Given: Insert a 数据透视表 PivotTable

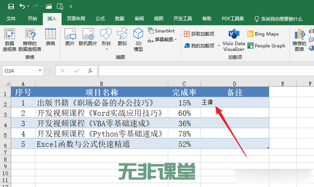Looking at the screenshot, I should (9, 39).
